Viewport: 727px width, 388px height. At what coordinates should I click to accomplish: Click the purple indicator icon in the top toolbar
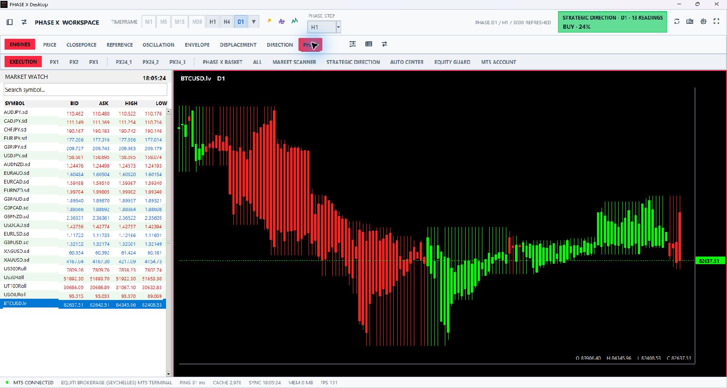coord(282,21)
